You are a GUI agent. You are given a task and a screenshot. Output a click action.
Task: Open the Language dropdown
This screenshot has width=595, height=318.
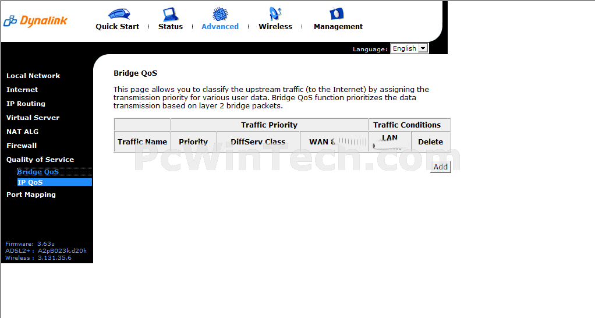(x=409, y=48)
